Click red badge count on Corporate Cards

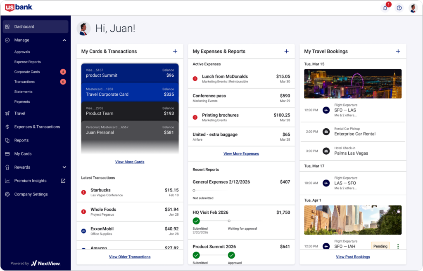63,72
